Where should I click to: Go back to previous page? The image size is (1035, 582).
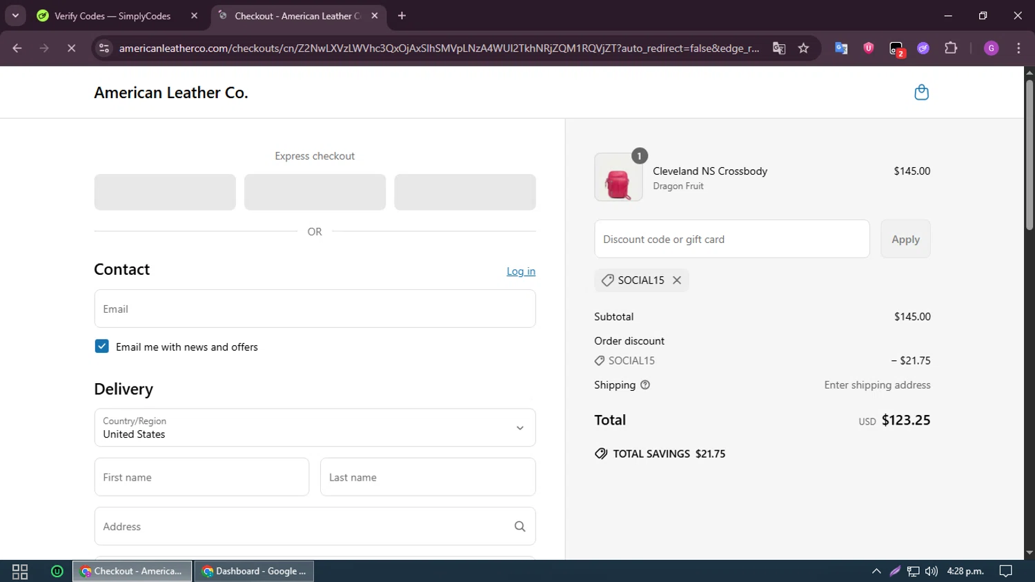click(17, 48)
